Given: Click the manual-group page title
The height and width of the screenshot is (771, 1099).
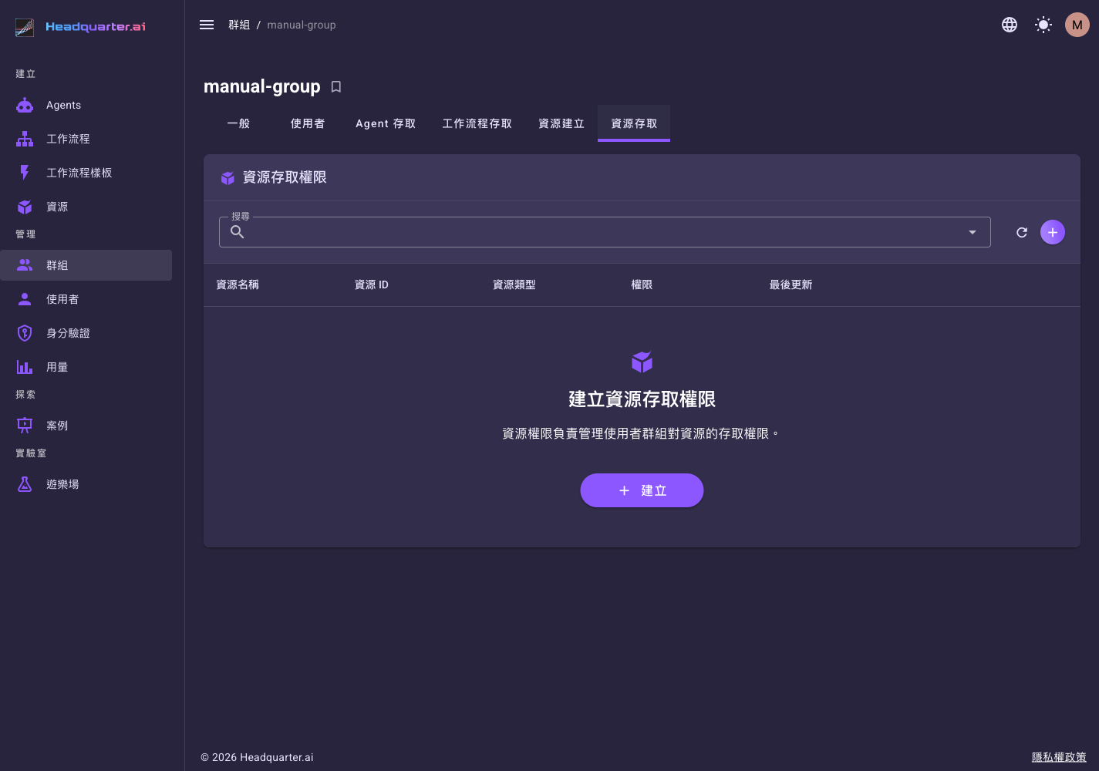Looking at the screenshot, I should (x=262, y=86).
